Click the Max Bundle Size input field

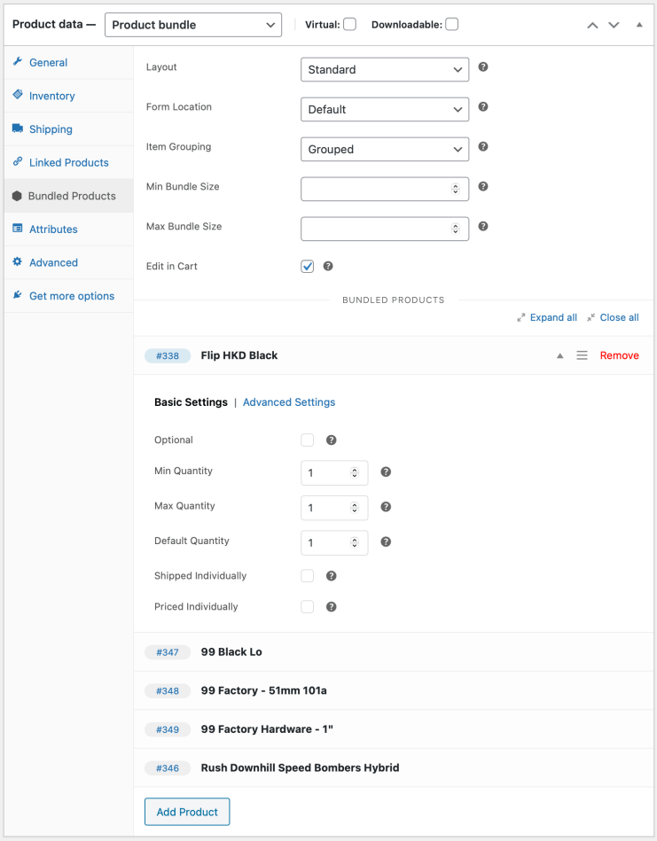click(x=377, y=229)
